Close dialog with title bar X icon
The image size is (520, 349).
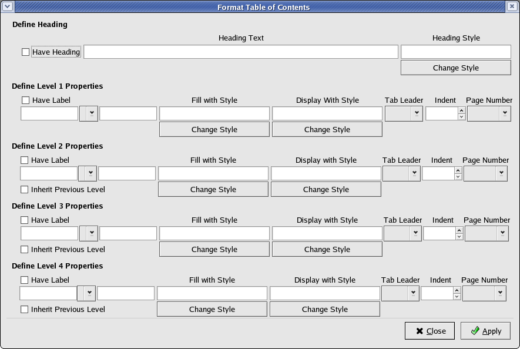coord(512,7)
